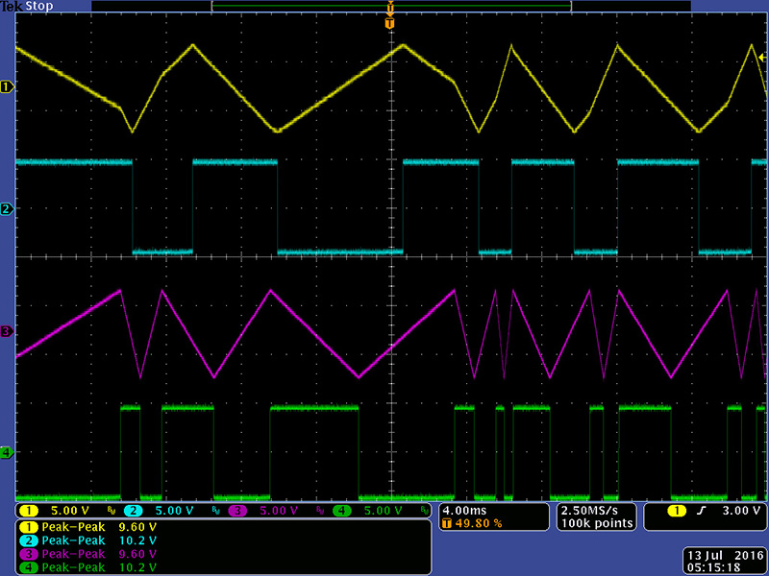Click the channel 1 ground marker
This screenshot has width=769, height=576.
coord(7,86)
